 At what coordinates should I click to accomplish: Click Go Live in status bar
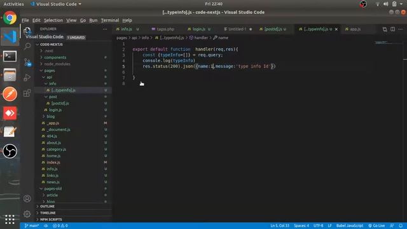(376, 226)
